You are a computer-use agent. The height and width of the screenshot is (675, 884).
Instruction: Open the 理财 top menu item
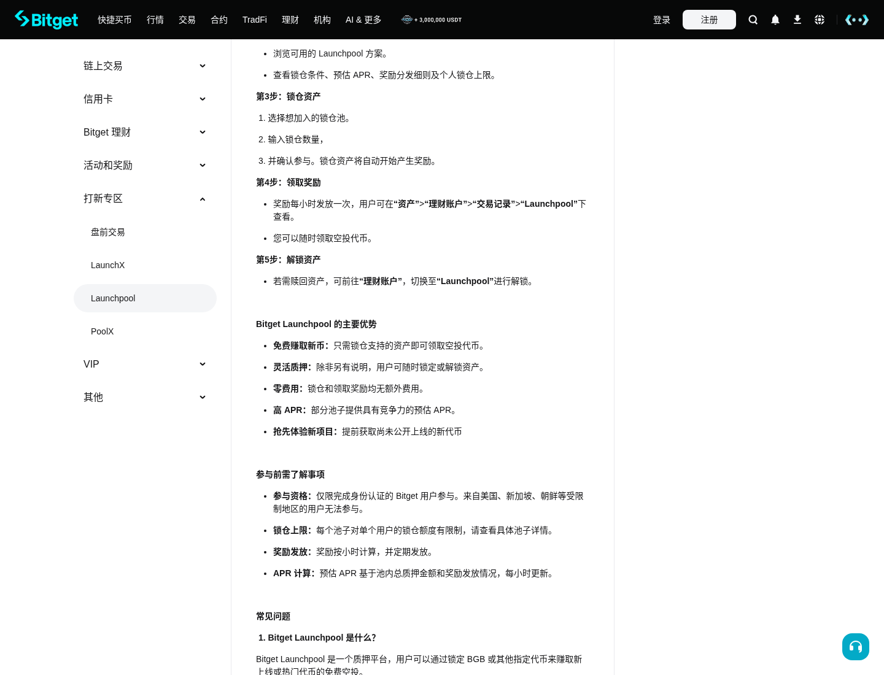point(290,20)
